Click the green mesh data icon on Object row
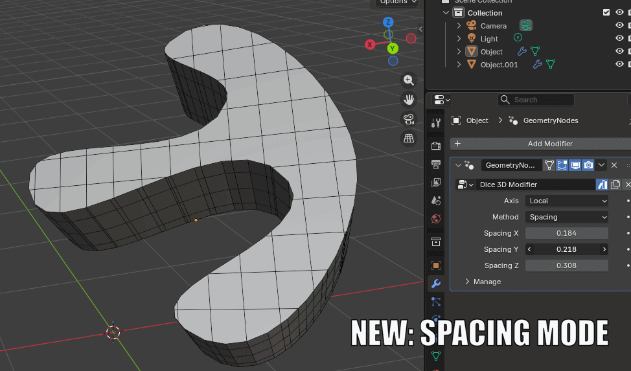 535,51
